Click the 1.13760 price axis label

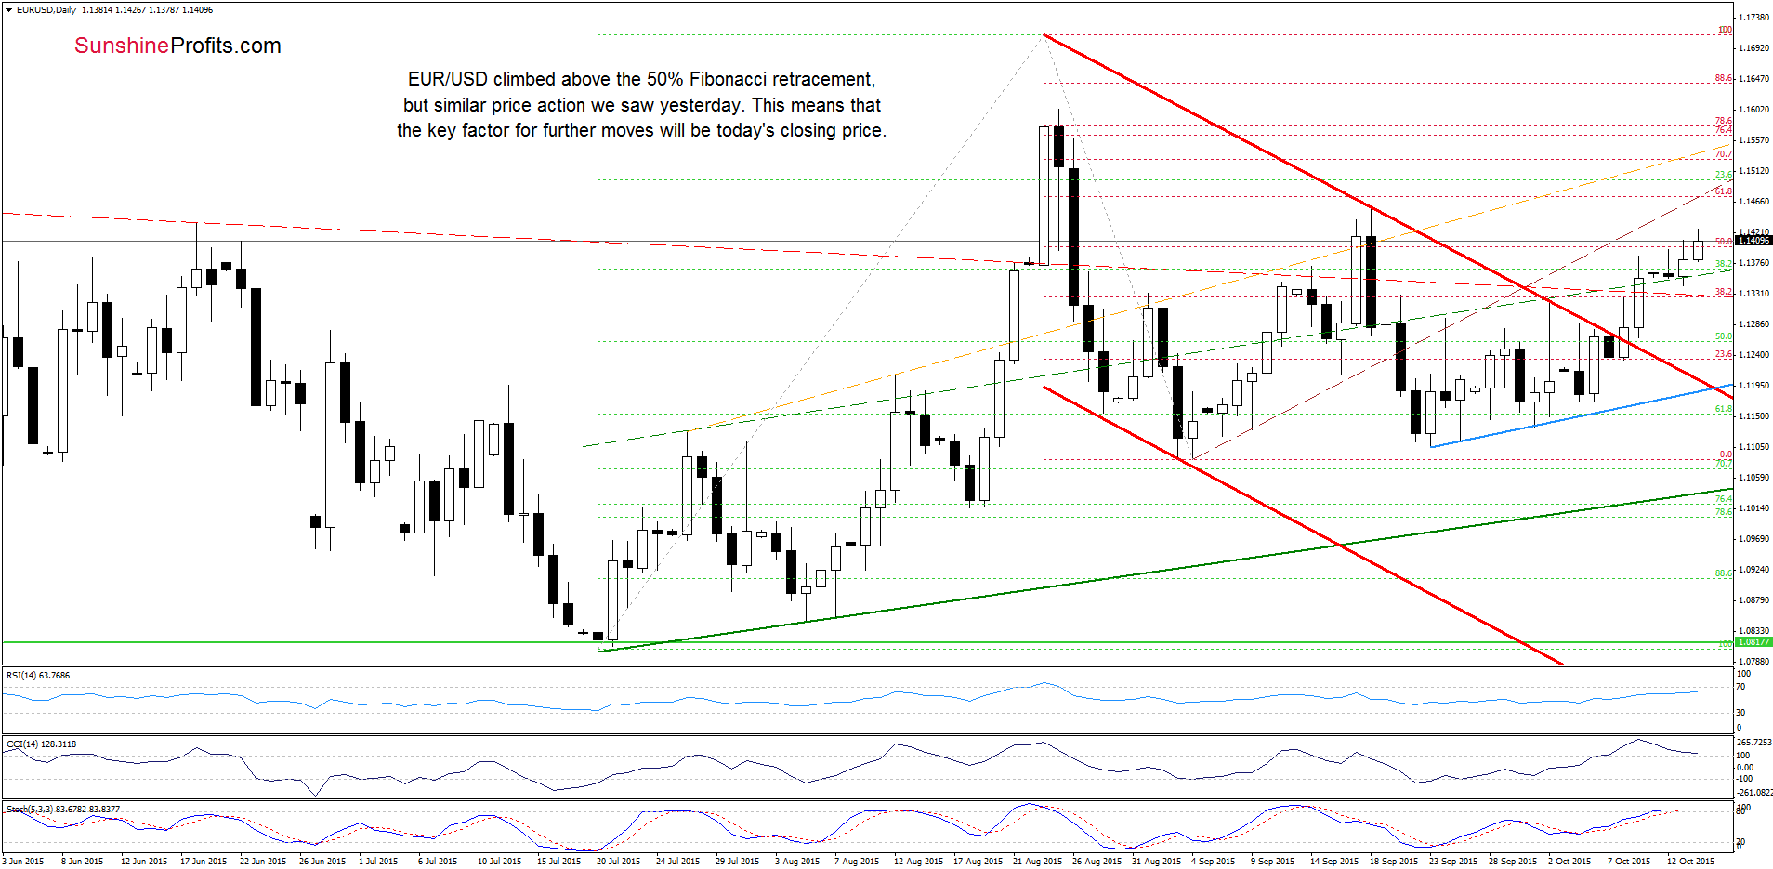pyautogui.click(x=1754, y=263)
